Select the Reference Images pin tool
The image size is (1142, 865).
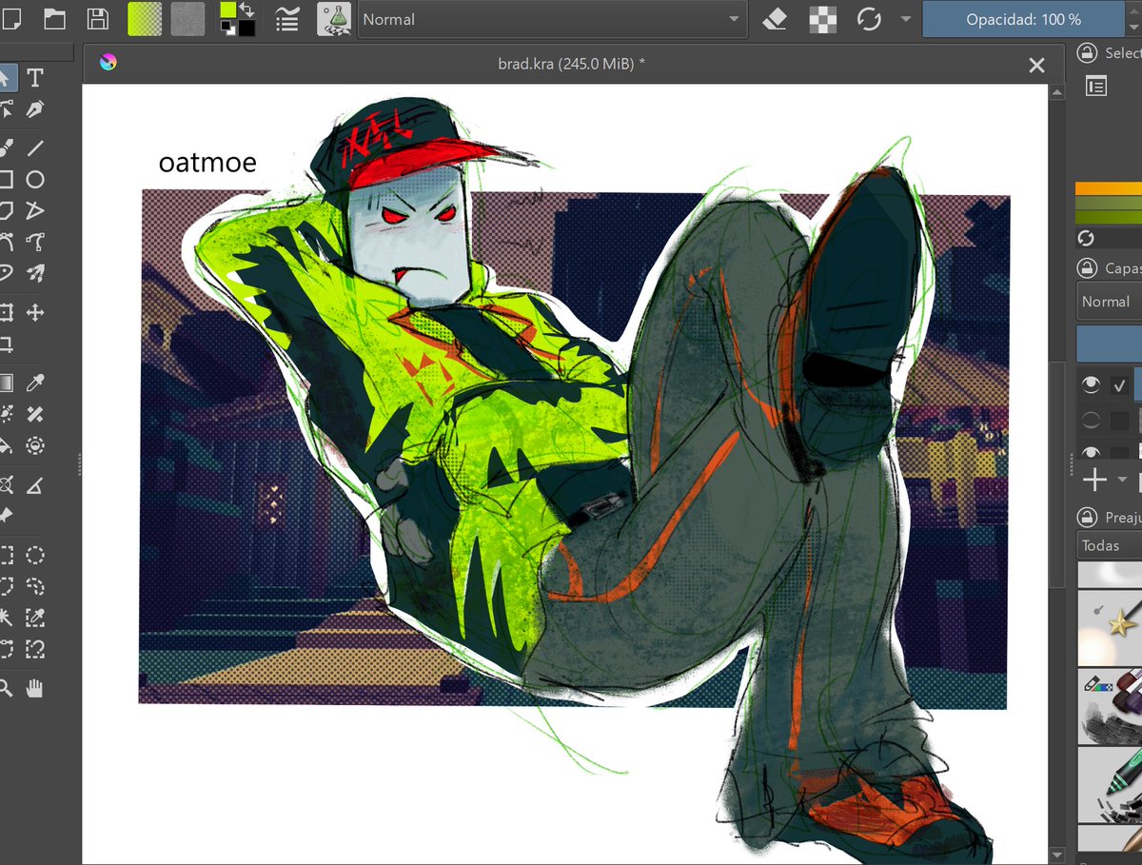click(x=5, y=516)
